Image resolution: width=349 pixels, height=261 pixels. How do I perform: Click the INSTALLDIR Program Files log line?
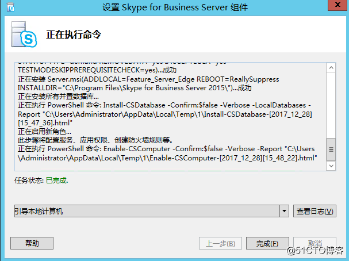pyautogui.click(x=135, y=87)
